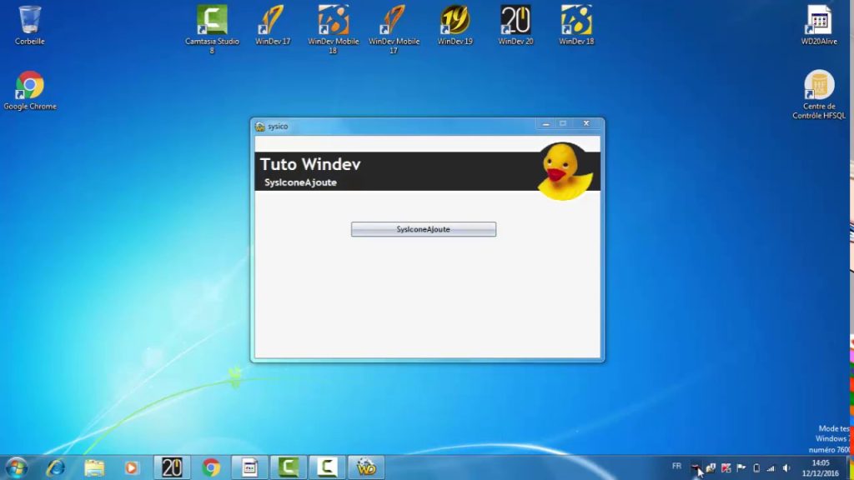This screenshot has width=854, height=480.
Task: Select Centre de Contrôle HFSQL desktop shortcut
Action: [819, 95]
